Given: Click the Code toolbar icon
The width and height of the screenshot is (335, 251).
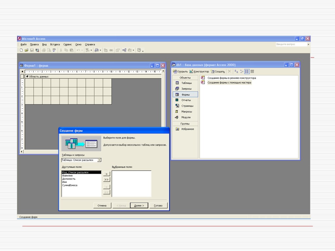Looking at the screenshot, I should coord(106,50).
